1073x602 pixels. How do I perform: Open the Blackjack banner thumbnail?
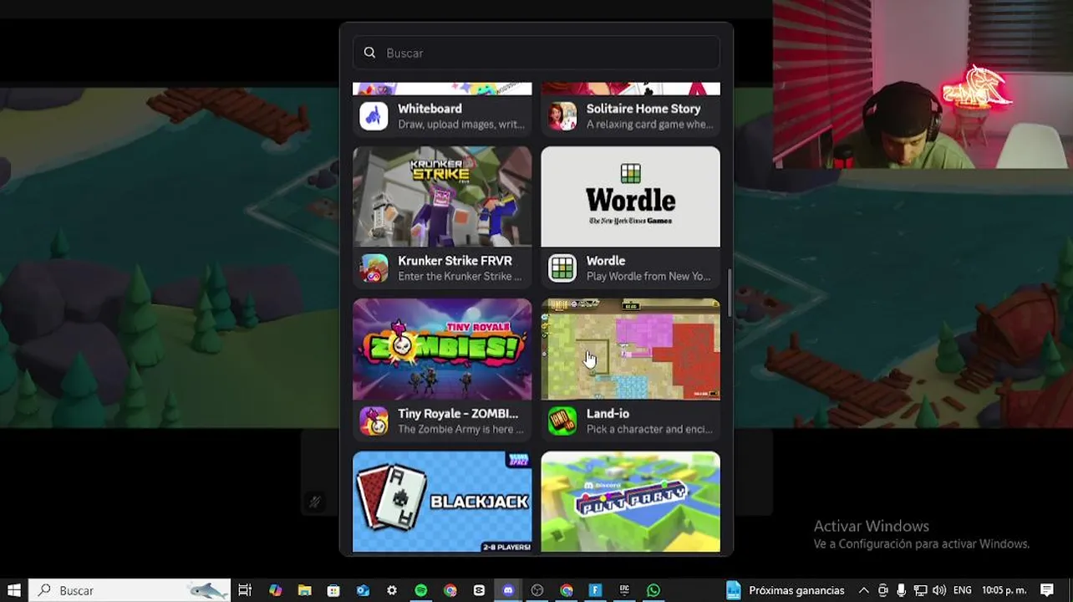click(x=442, y=502)
